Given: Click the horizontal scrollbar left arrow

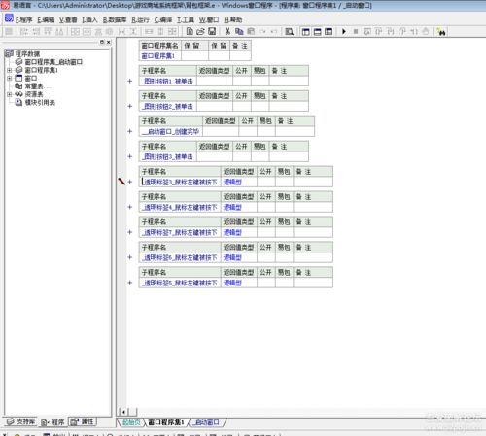Looking at the screenshot, I should pyautogui.click(x=123, y=412).
